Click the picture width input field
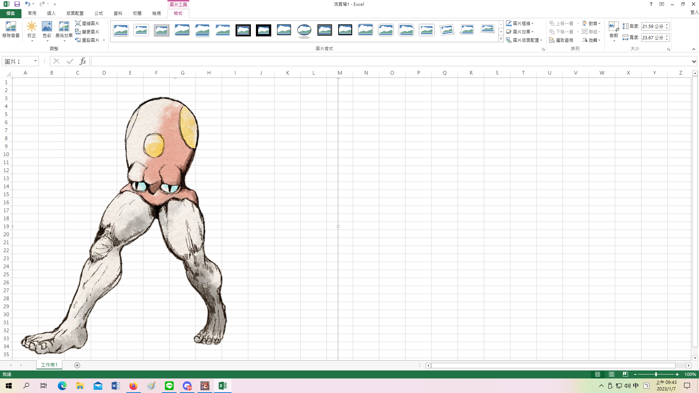 pos(652,37)
